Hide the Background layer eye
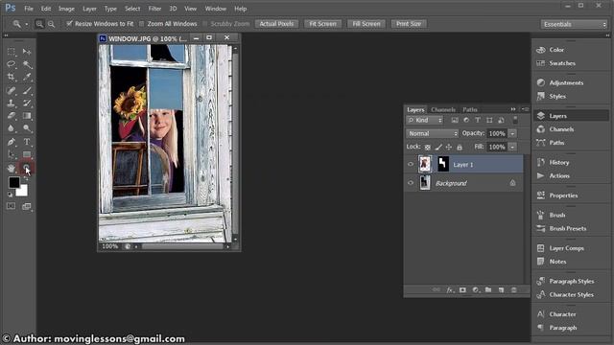Viewport: 614px width, 345px height. [411, 183]
